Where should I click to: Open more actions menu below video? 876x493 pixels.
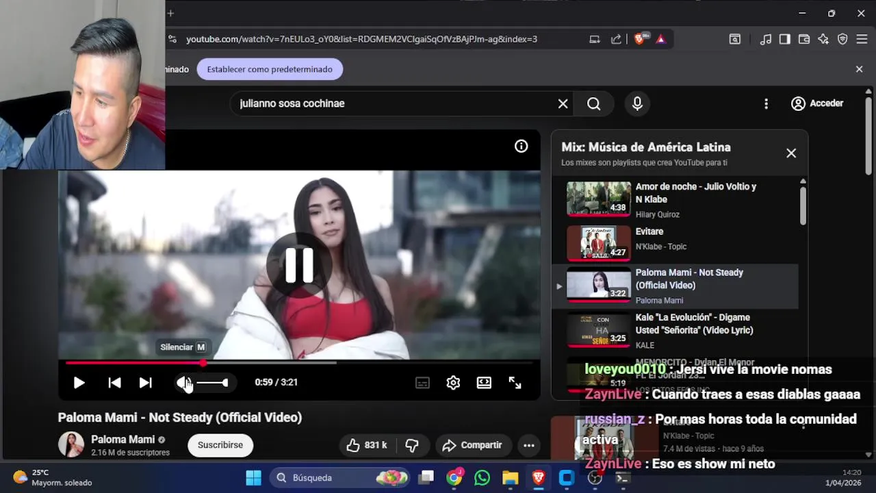point(529,445)
